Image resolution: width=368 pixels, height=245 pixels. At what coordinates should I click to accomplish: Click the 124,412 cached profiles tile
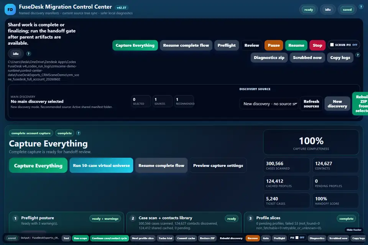[x=287, y=183]
